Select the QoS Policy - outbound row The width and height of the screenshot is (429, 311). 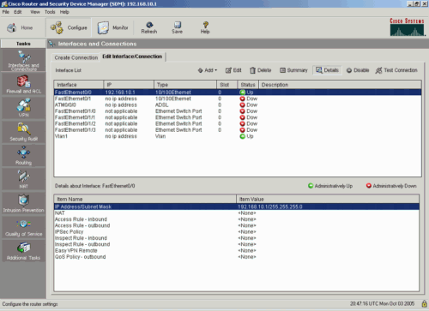coord(237,257)
